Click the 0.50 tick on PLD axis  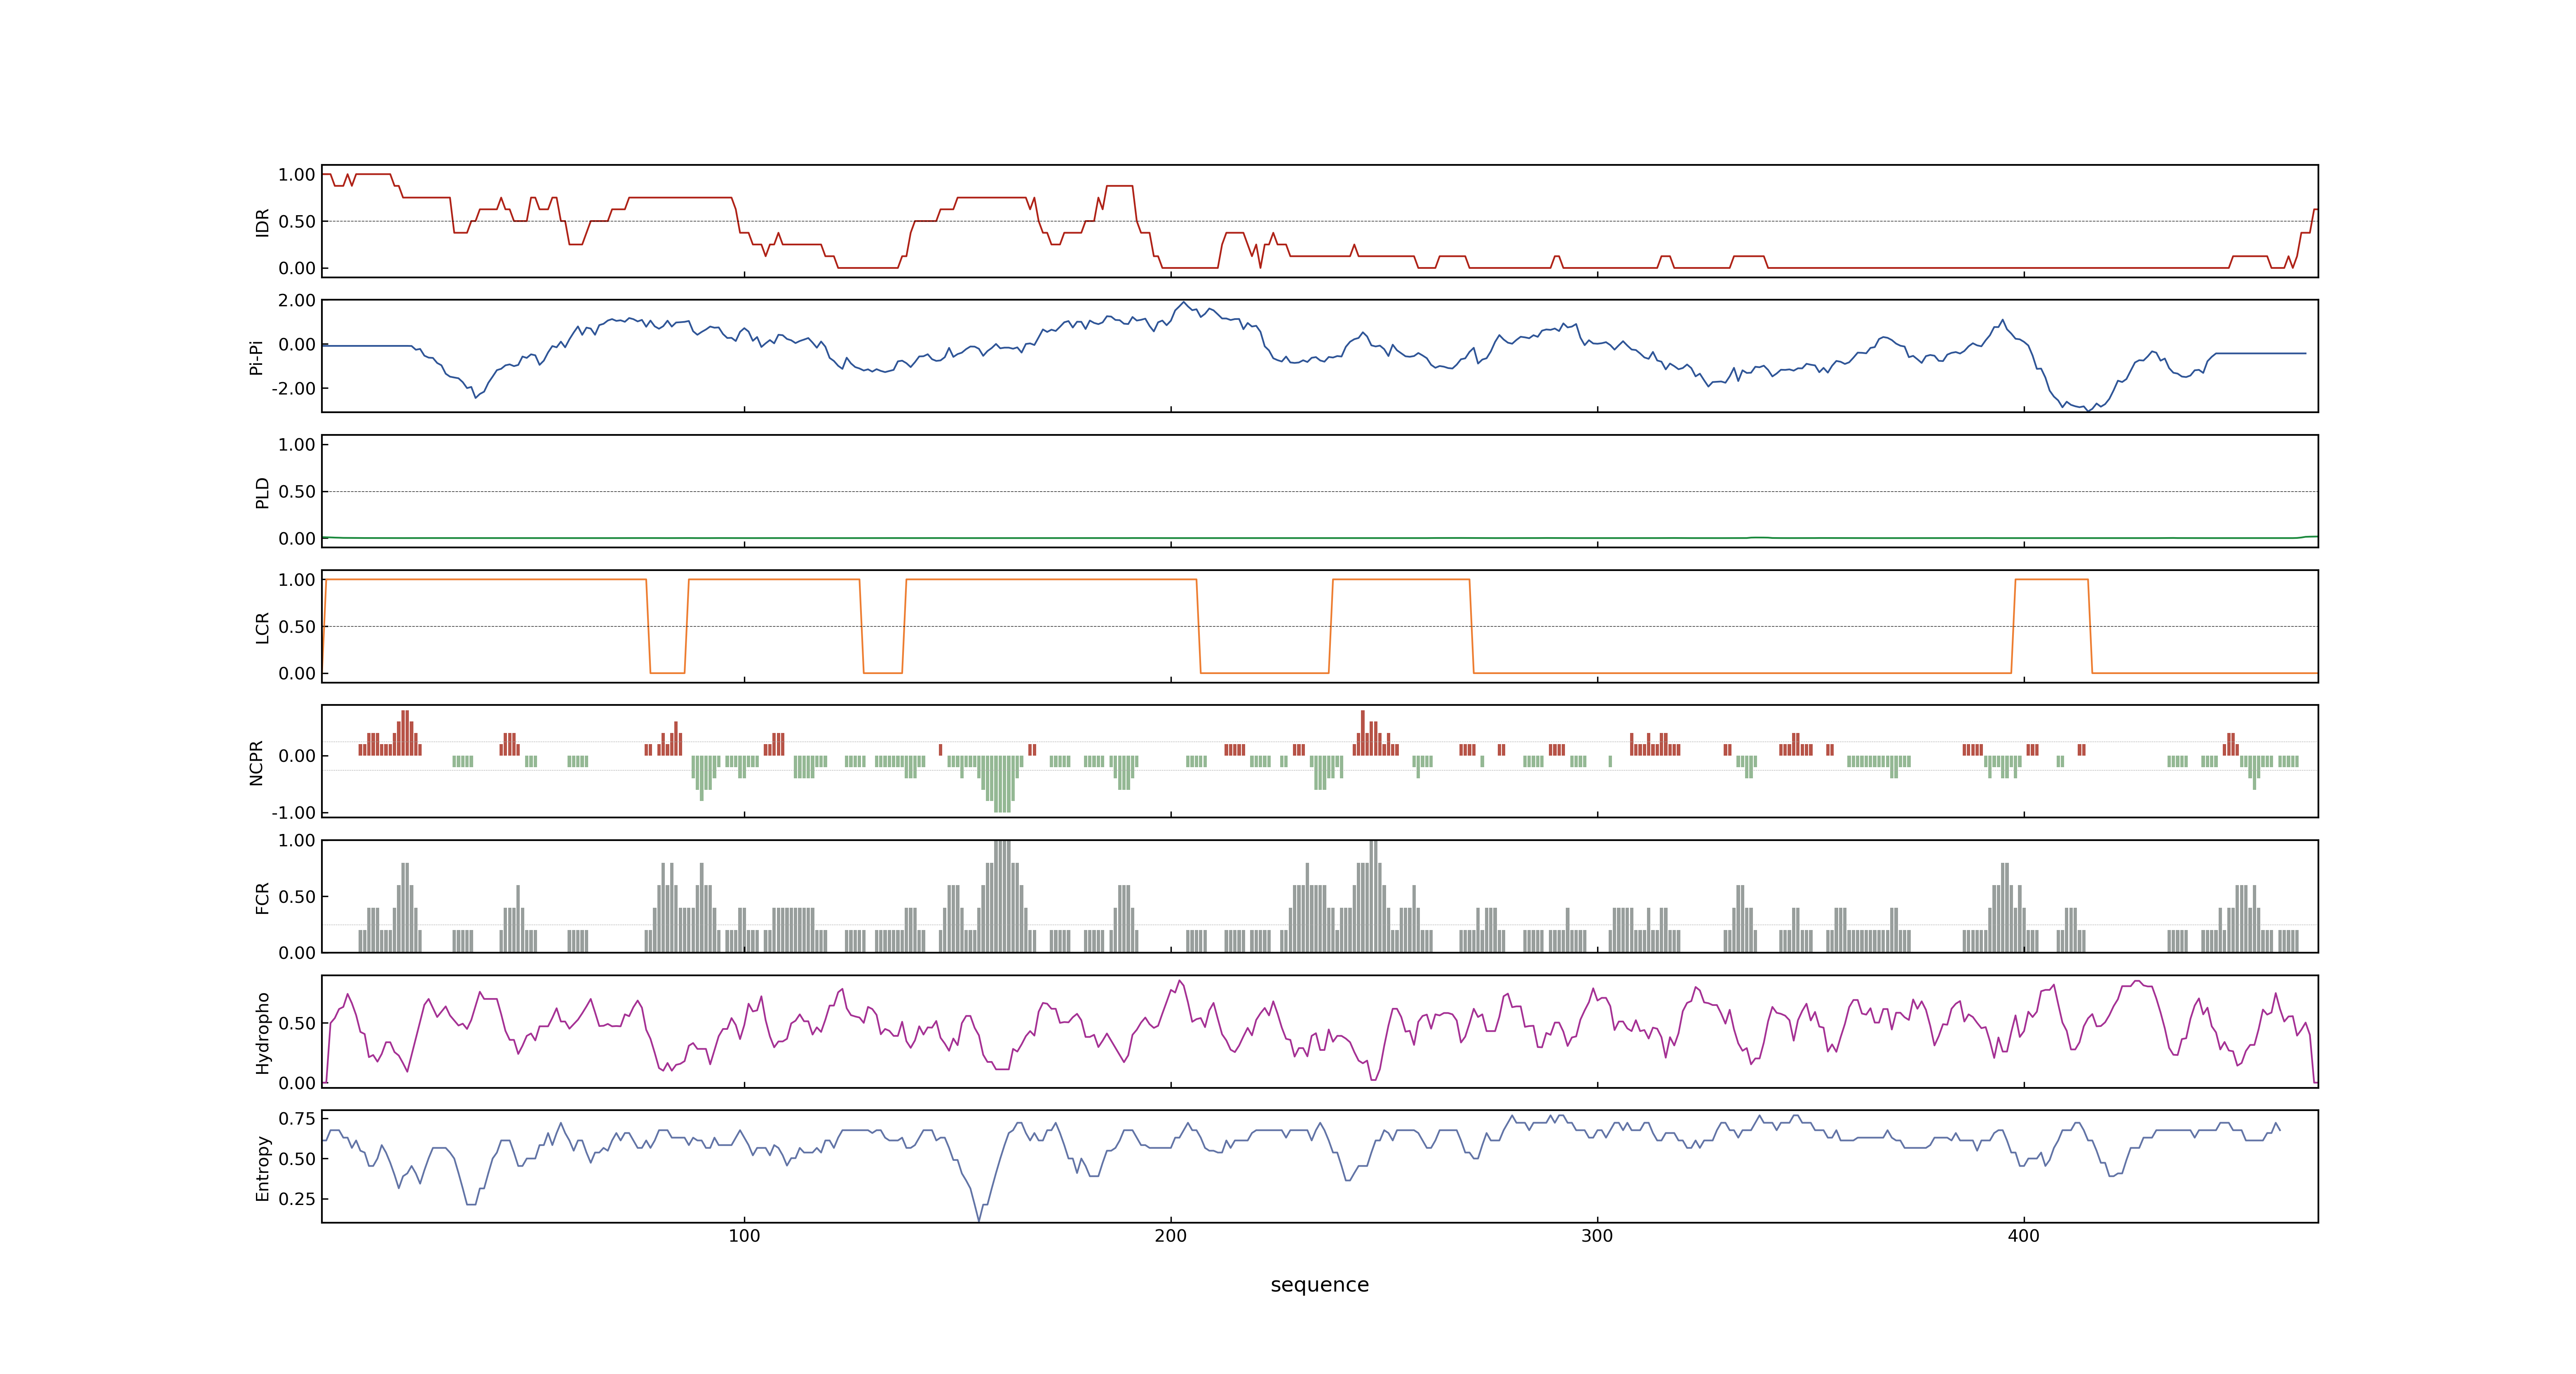coord(297,491)
